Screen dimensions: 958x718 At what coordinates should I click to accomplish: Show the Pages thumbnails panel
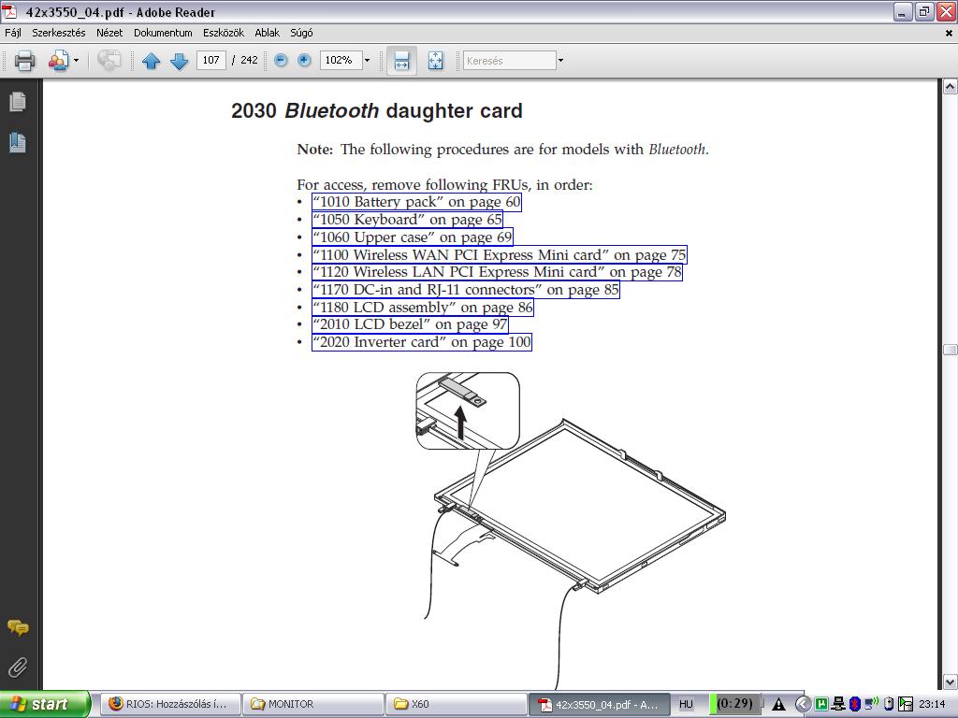[x=18, y=102]
